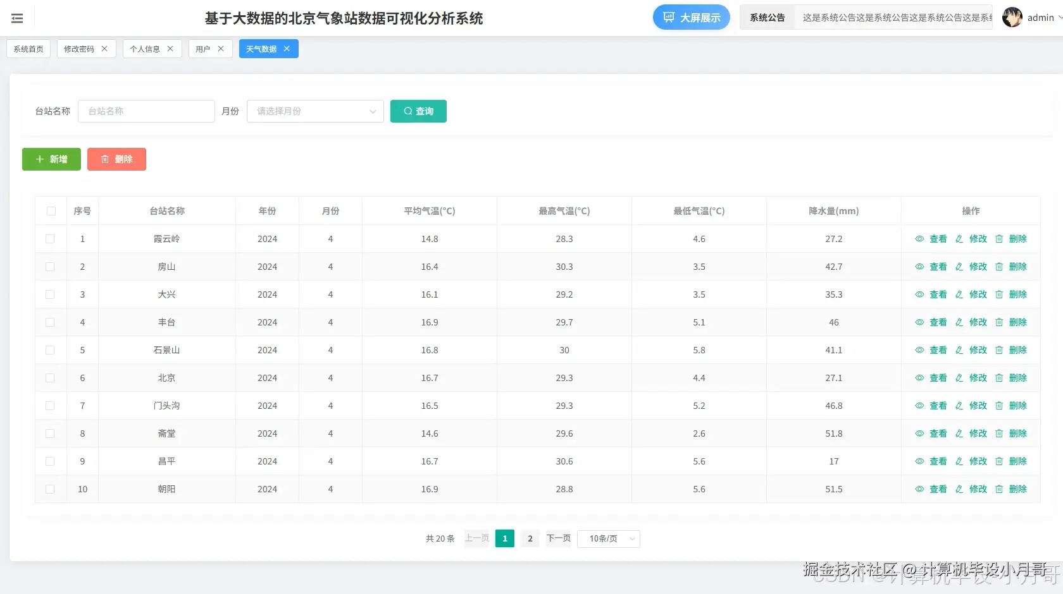The width and height of the screenshot is (1063, 594).
Task: 点击查询按钮中的放大镜图标
Action: 409,111
